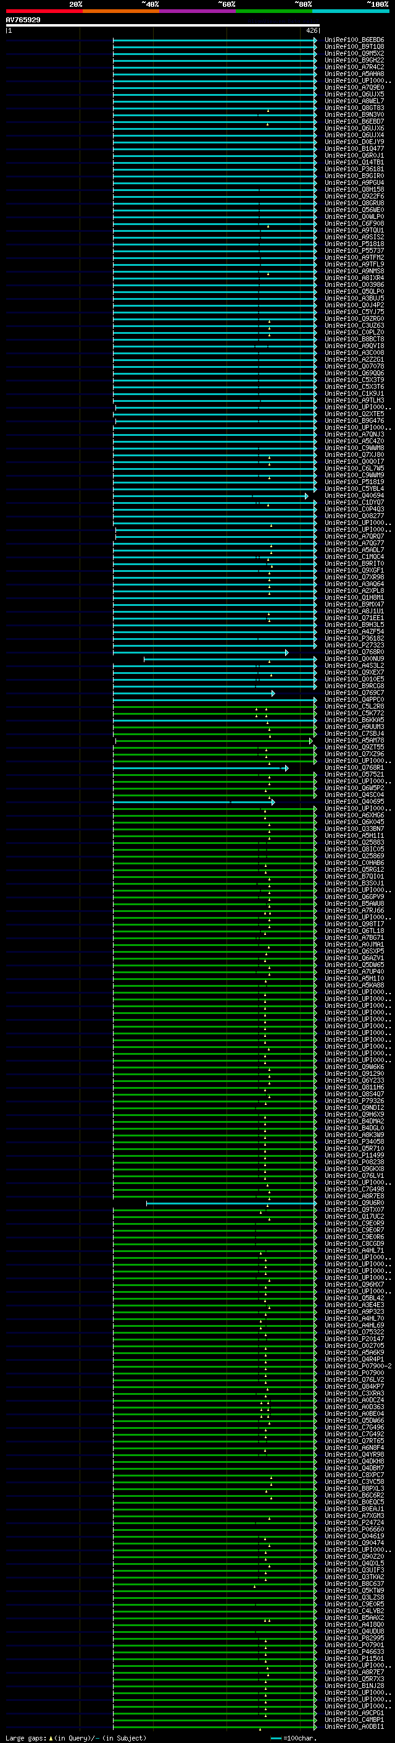
Task: Select the UniRef100_A5AM78 label
Action: [x=354, y=741]
